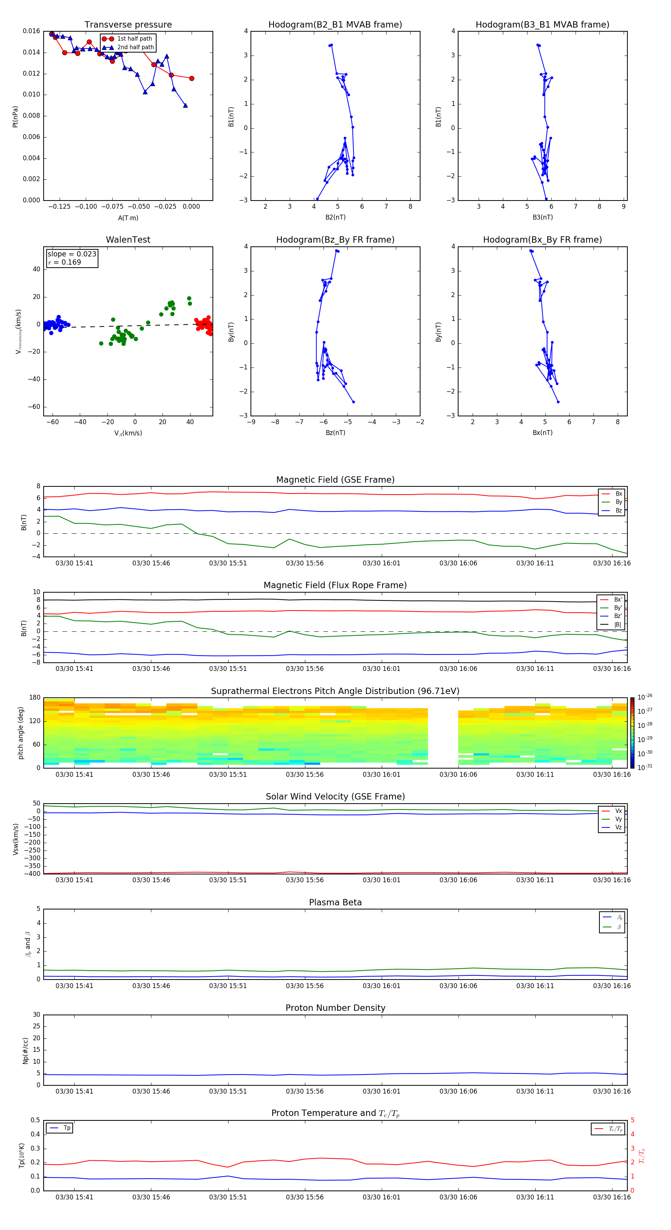Click the 'Bx' entry in GSE legend
The height and width of the screenshot is (1230, 671).
612,494
